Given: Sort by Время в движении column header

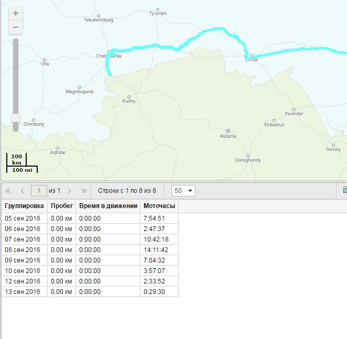Looking at the screenshot, I should pyautogui.click(x=108, y=206).
